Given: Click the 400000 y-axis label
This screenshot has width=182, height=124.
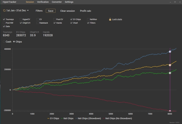Looking at the screenshot, I should click(8, 49).
